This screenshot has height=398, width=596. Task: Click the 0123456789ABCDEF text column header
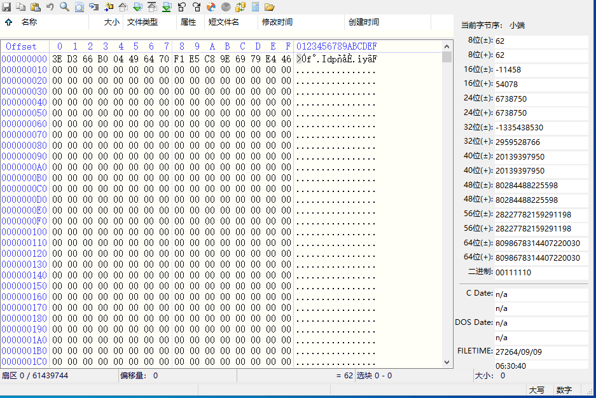[x=336, y=46]
